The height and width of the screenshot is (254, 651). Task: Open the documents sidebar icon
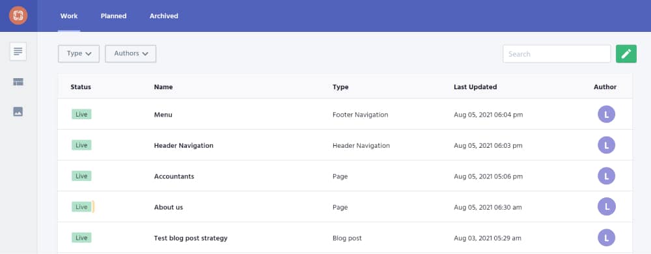(x=18, y=51)
